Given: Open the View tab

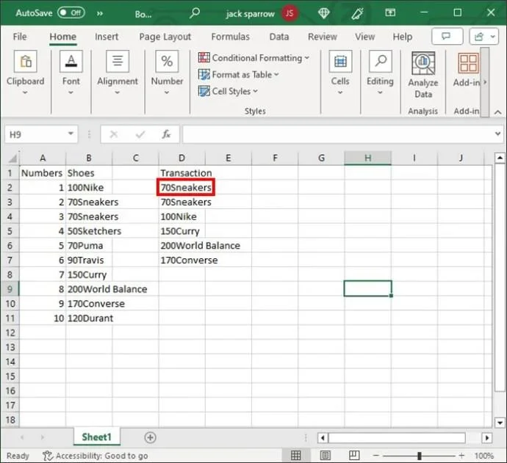Looking at the screenshot, I should [365, 37].
